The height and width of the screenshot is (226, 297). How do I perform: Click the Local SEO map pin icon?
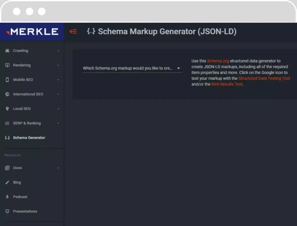7,109
